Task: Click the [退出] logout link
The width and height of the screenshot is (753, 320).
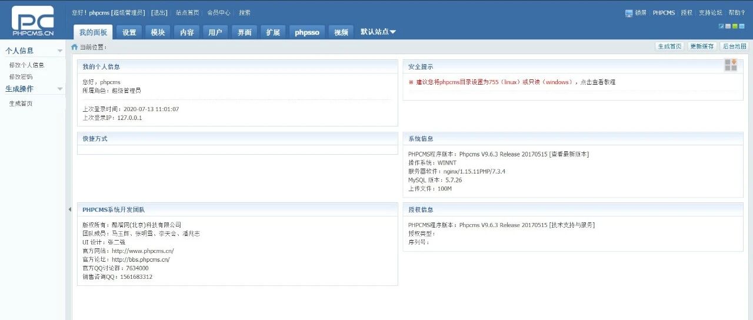Action: coord(159,12)
